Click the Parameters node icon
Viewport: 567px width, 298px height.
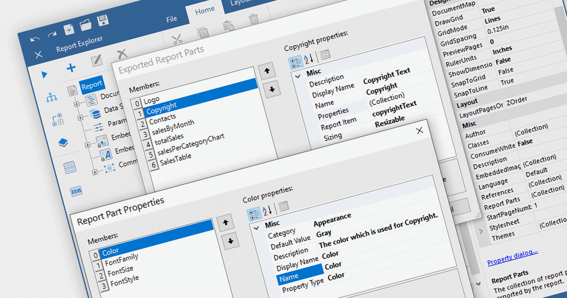[x=98, y=127]
